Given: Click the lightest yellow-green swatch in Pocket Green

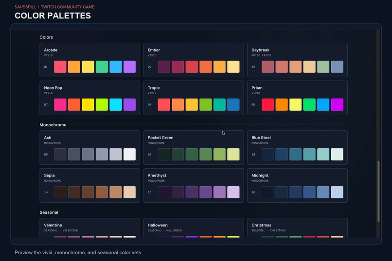Looking at the screenshot, I should pos(233,155).
